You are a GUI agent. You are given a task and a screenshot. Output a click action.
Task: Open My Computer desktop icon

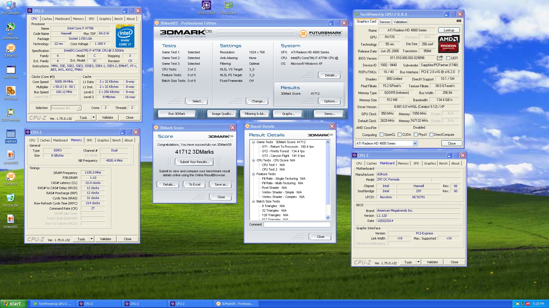[x=11, y=8]
